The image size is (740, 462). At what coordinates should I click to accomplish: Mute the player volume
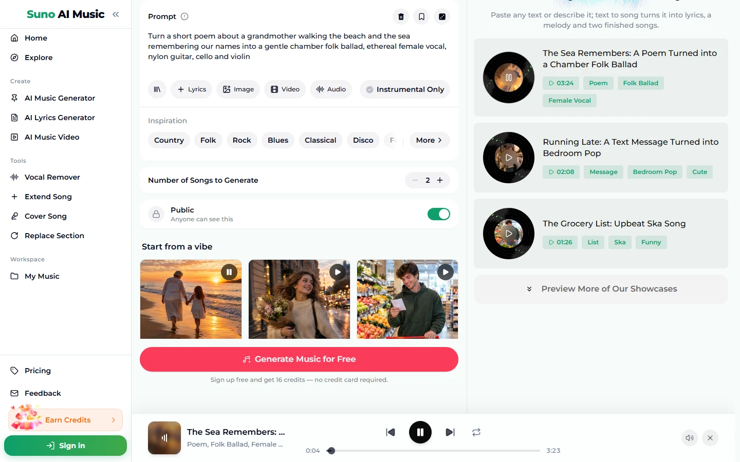(x=690, y=438)
